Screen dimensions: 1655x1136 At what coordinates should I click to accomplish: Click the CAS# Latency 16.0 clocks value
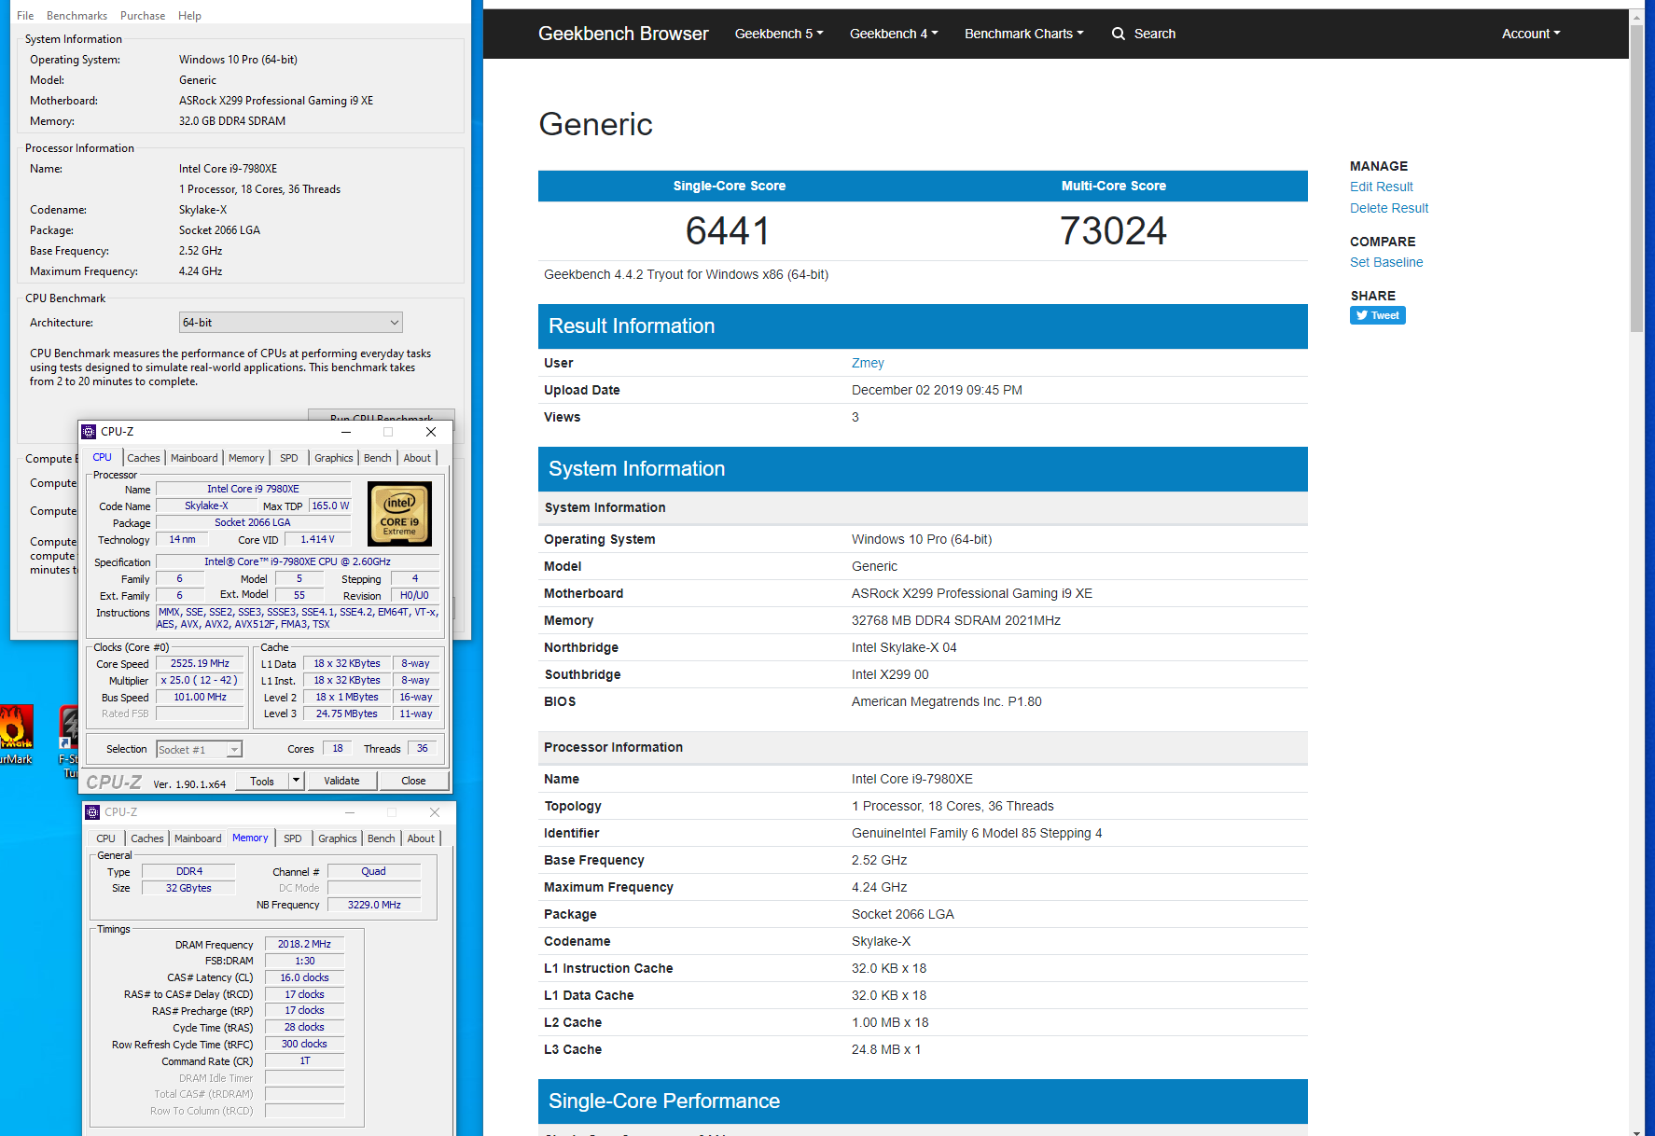tap(304, 977)
